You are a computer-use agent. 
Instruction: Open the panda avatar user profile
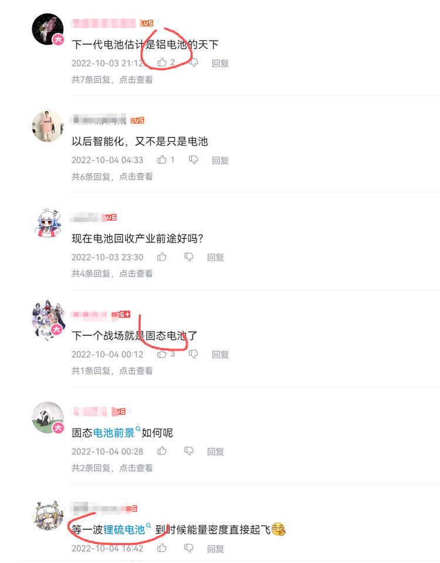(x=48, y=417)
